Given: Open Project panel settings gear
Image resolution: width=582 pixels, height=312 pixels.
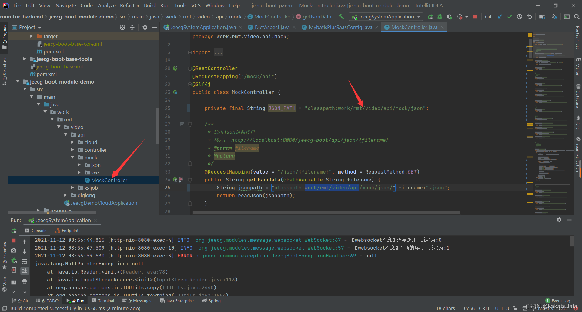Looking at the screenshot, I should pos(145,27).
